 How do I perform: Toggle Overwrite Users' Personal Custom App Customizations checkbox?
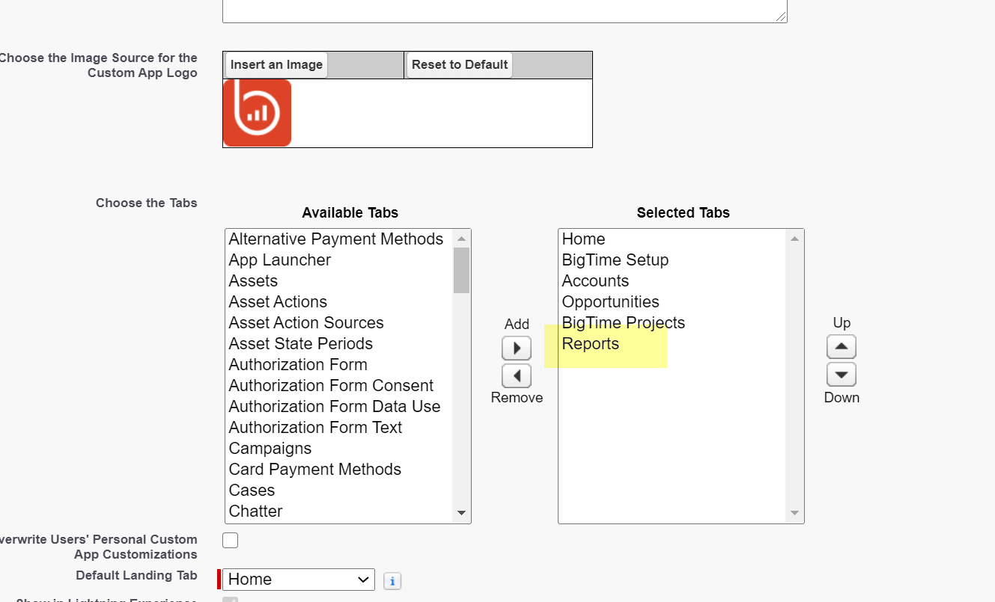(x=231, y=540)
